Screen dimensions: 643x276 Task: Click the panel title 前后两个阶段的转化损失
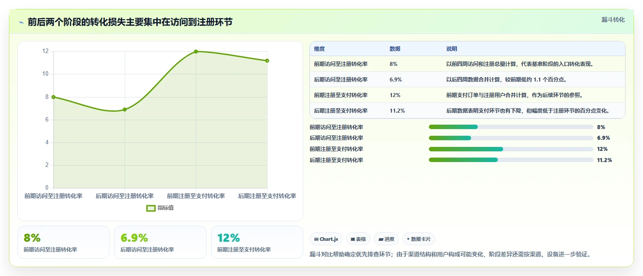click(130, 22)
